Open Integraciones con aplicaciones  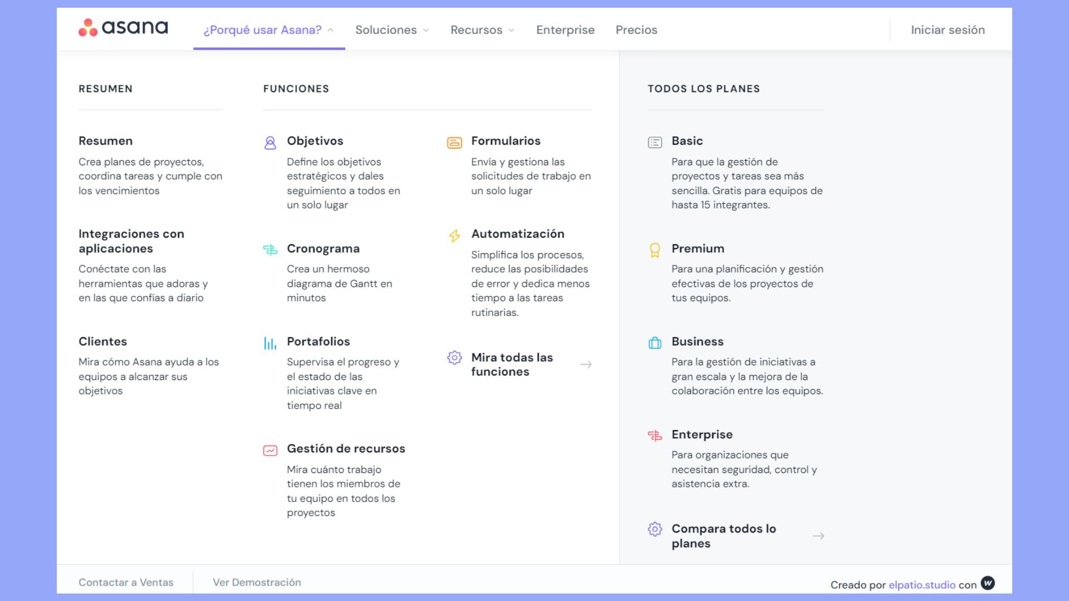(x=131, y=241)
